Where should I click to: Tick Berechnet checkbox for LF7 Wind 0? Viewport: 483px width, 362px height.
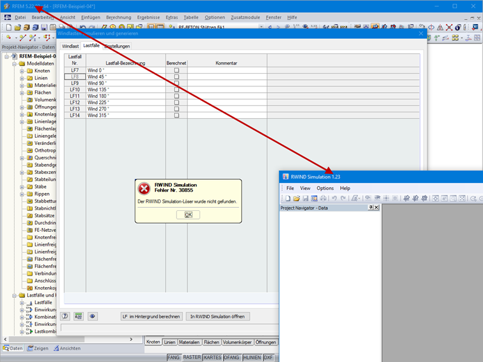[177, 70]
